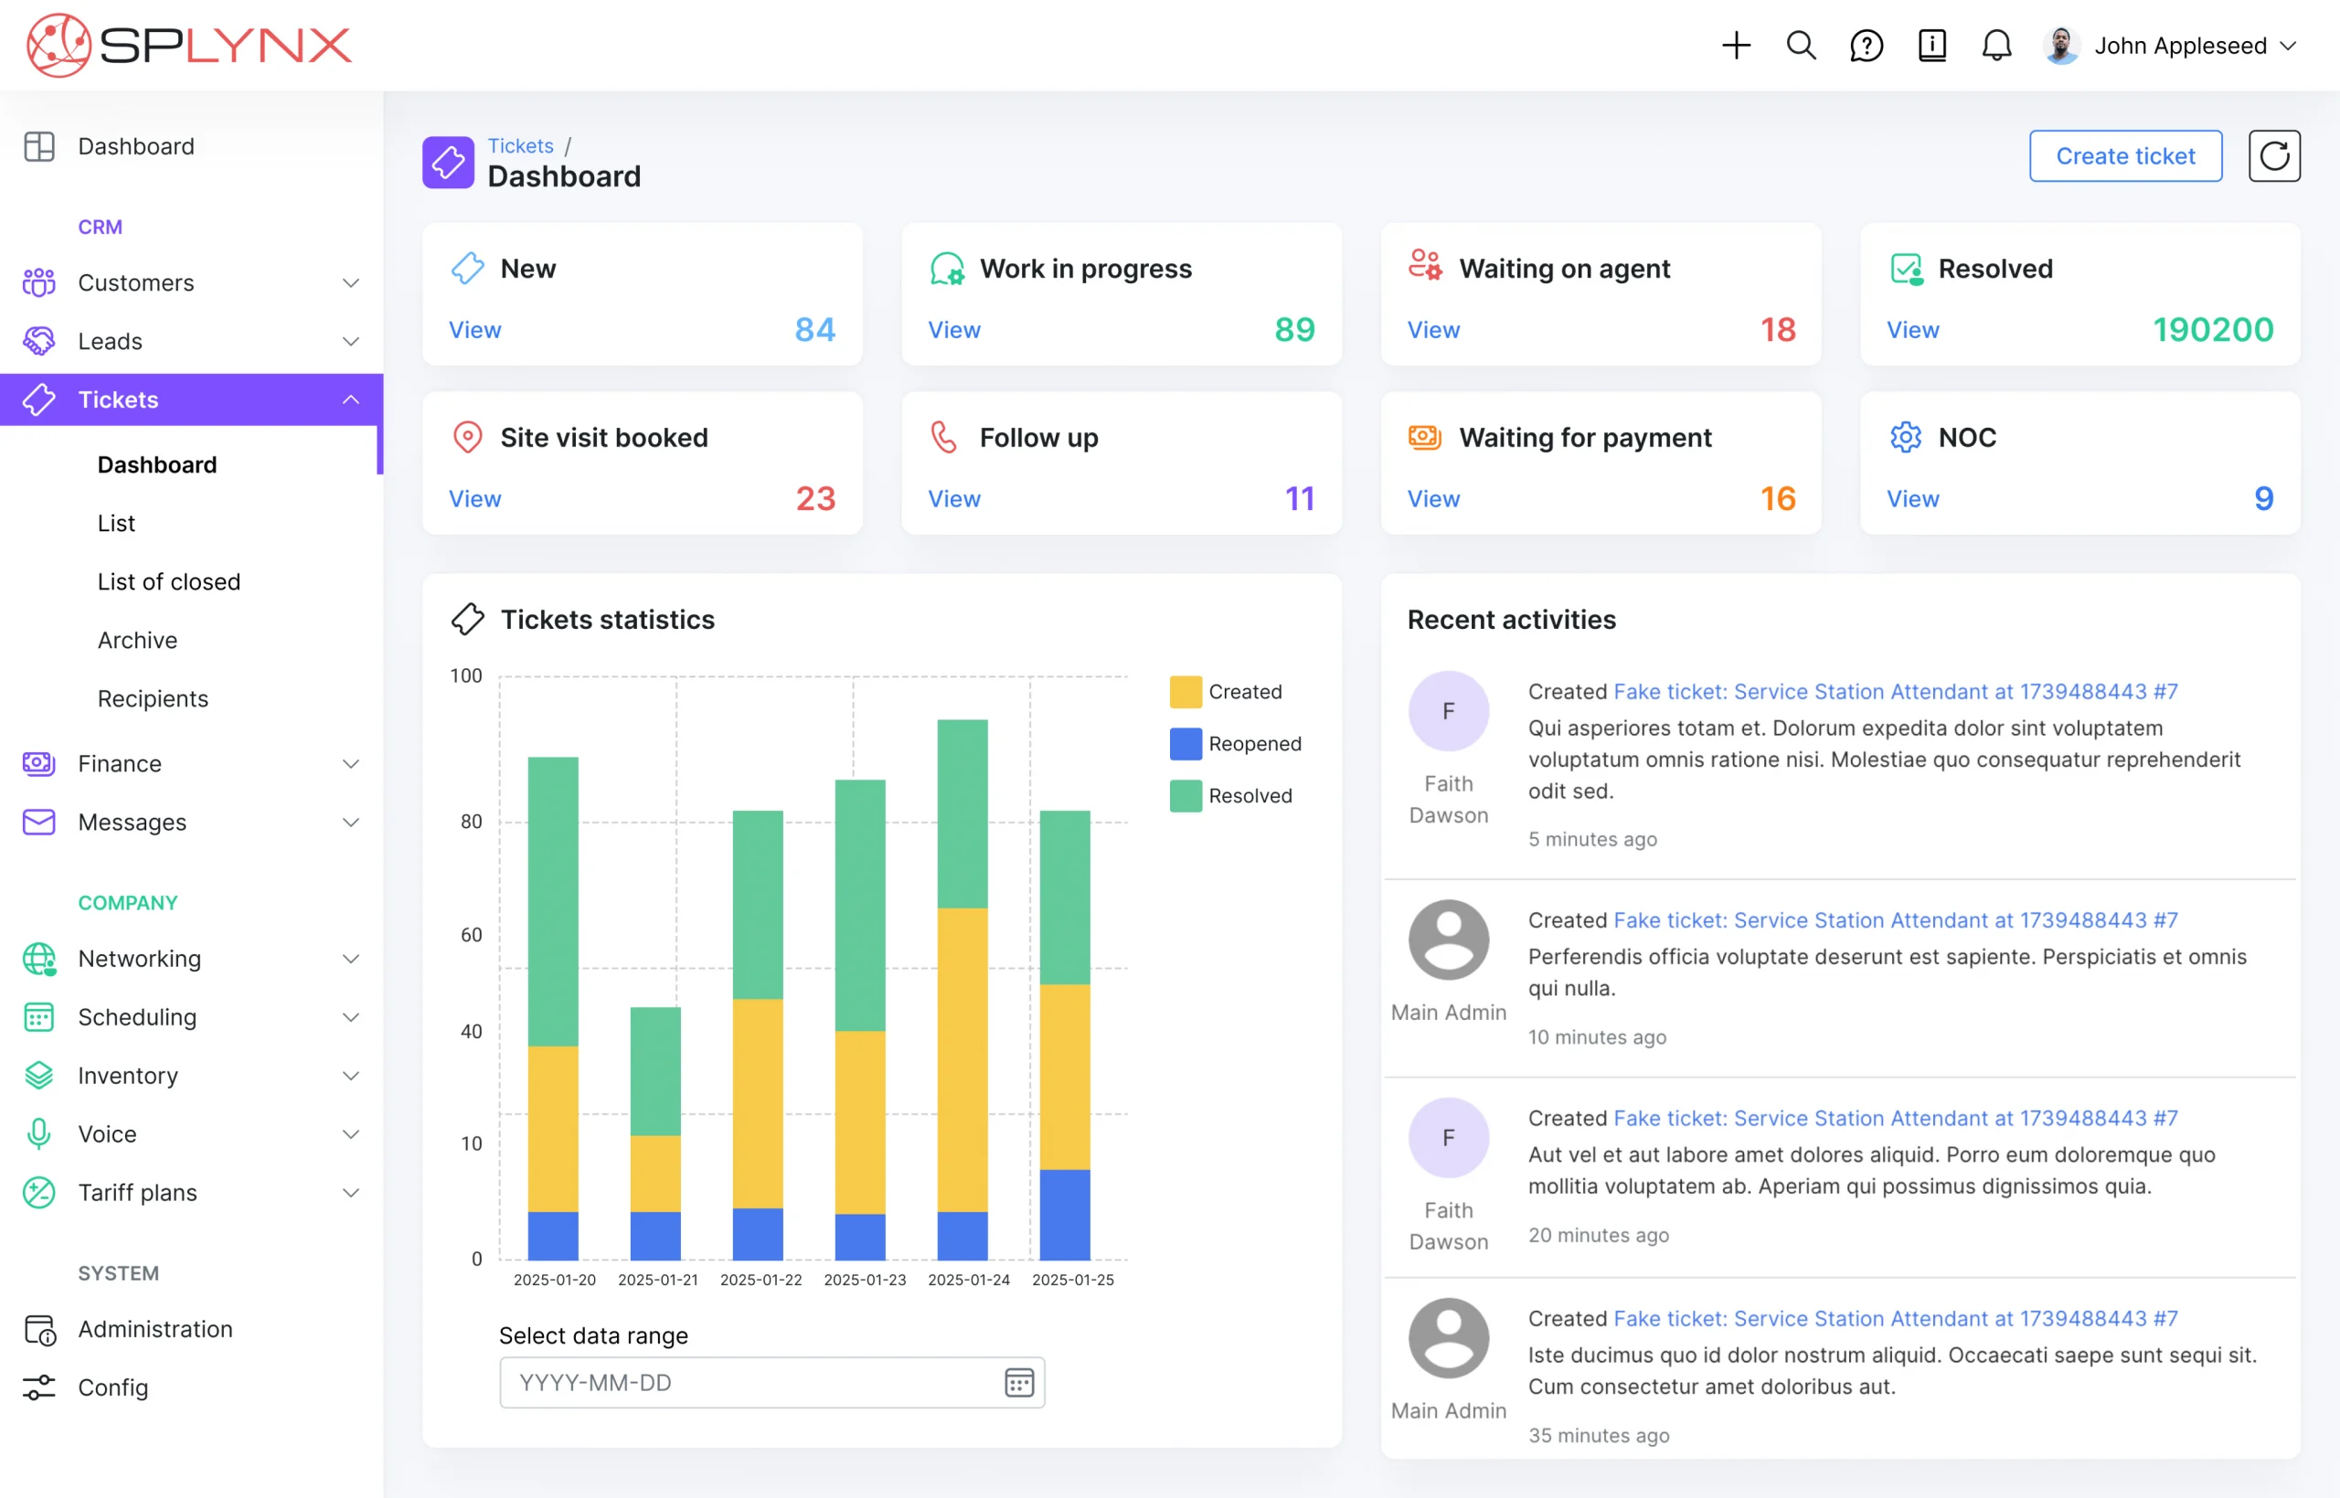The width and height of the screenshot is (2340, 1498).
Task: Click the help question mark icon
Action: click(1867, 45)
